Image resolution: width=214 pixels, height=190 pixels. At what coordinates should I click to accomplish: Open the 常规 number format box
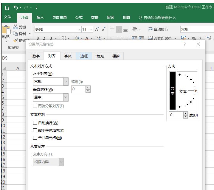click(197, 29)
